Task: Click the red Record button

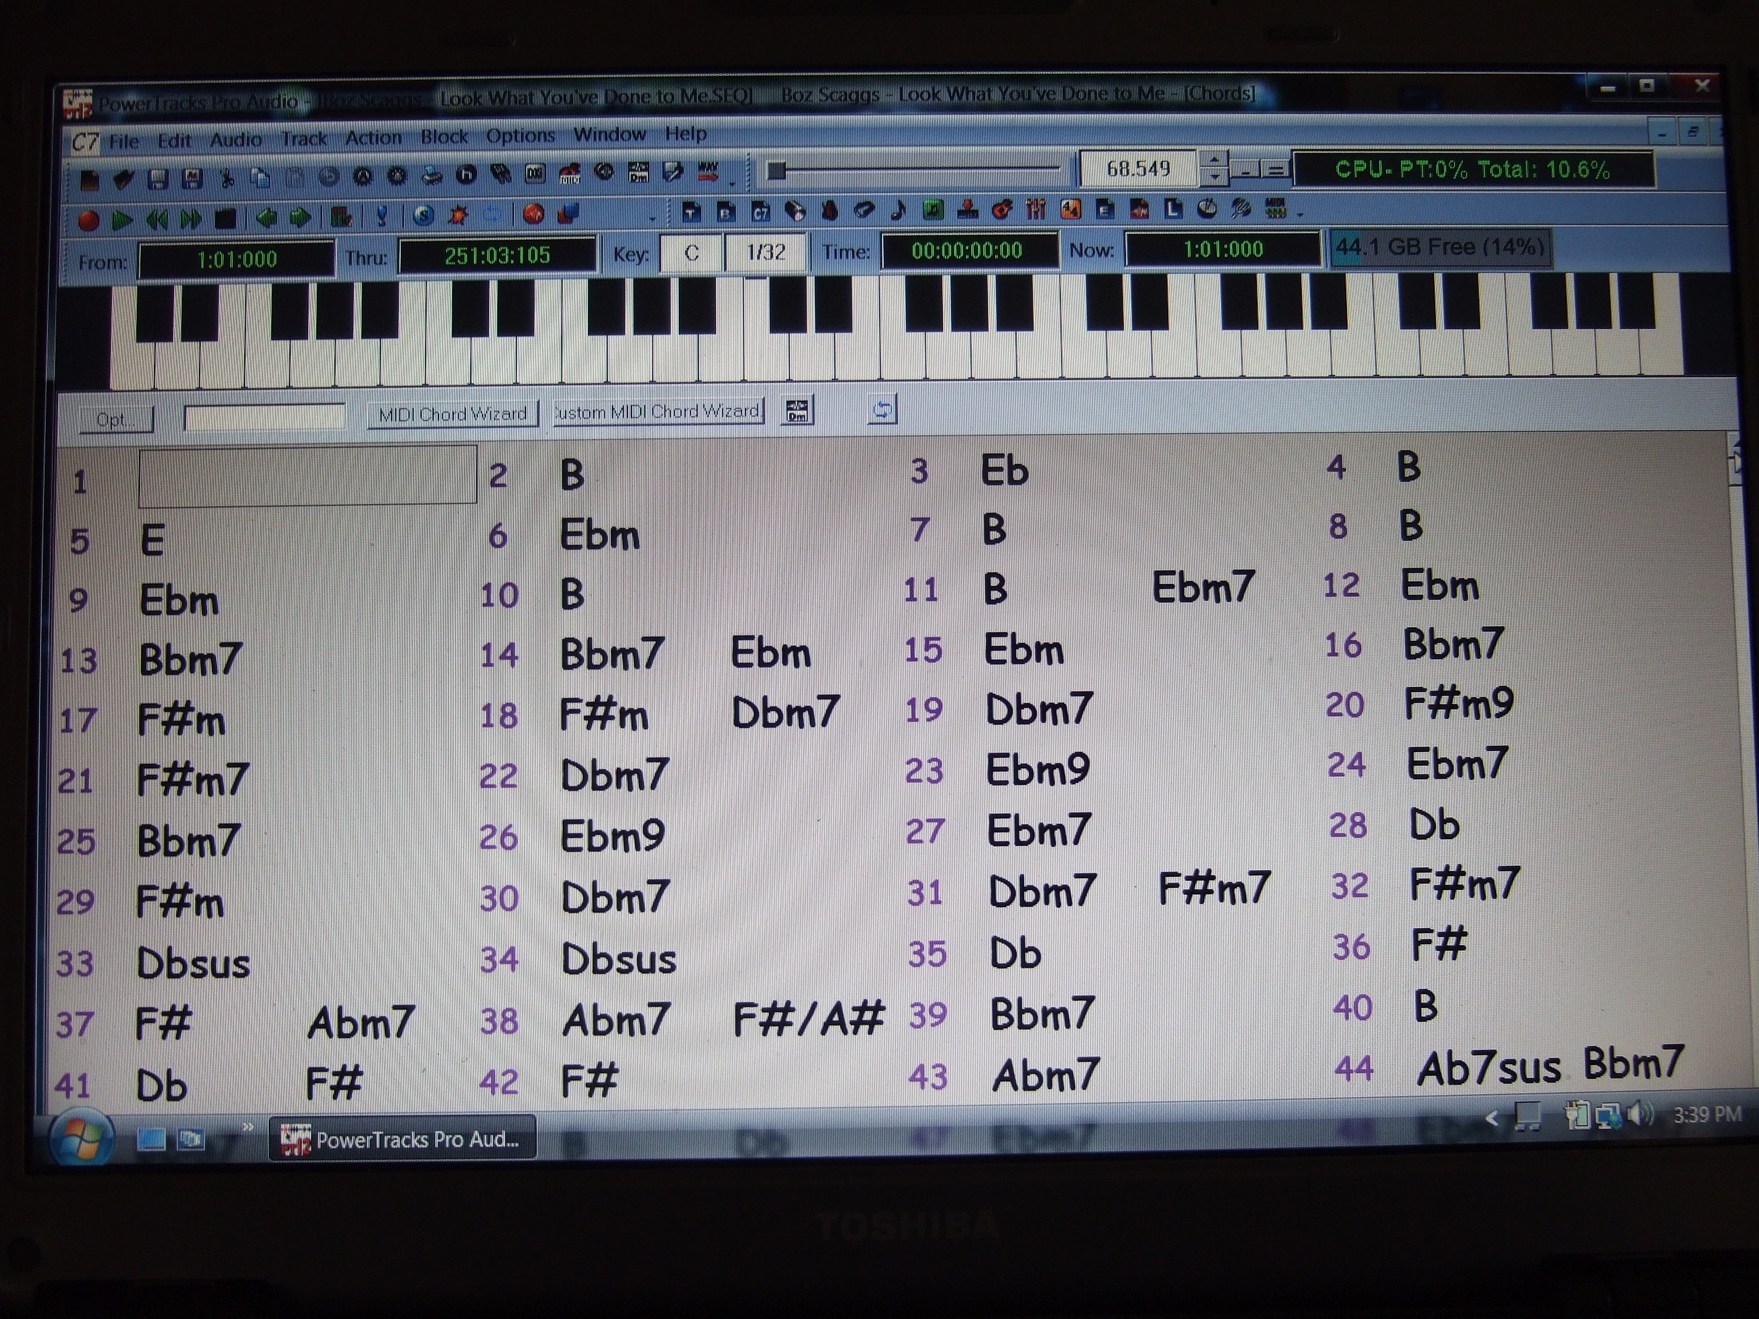Action: pos(88,220)
